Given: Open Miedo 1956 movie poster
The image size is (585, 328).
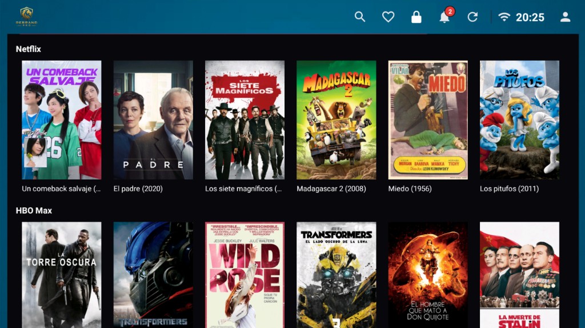Looking at the screenshot, I should pyautogui.click(x=428, y=120).
